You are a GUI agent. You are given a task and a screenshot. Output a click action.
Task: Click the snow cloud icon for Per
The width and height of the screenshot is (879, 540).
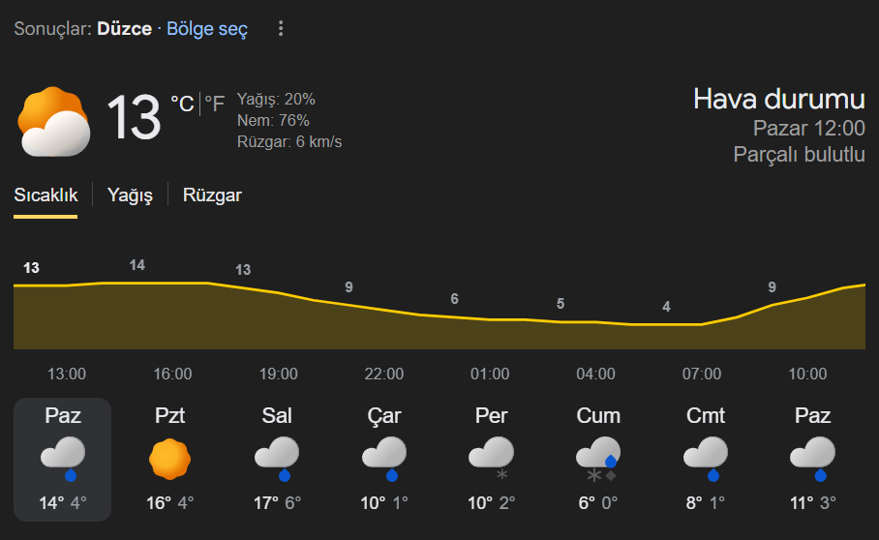point(491,459)
